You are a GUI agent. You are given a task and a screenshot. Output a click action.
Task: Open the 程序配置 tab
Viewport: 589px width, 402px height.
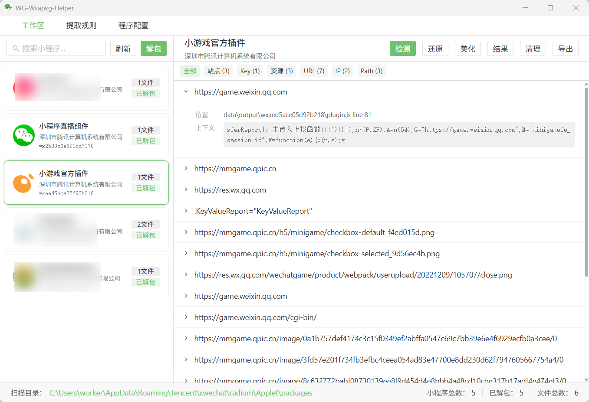pos(133,26)
